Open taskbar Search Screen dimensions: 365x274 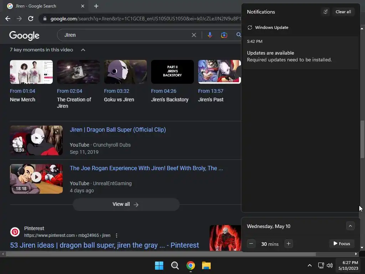[175, 265]
